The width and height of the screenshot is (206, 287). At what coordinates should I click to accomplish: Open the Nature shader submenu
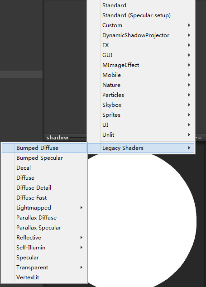[x=141, y=85]
